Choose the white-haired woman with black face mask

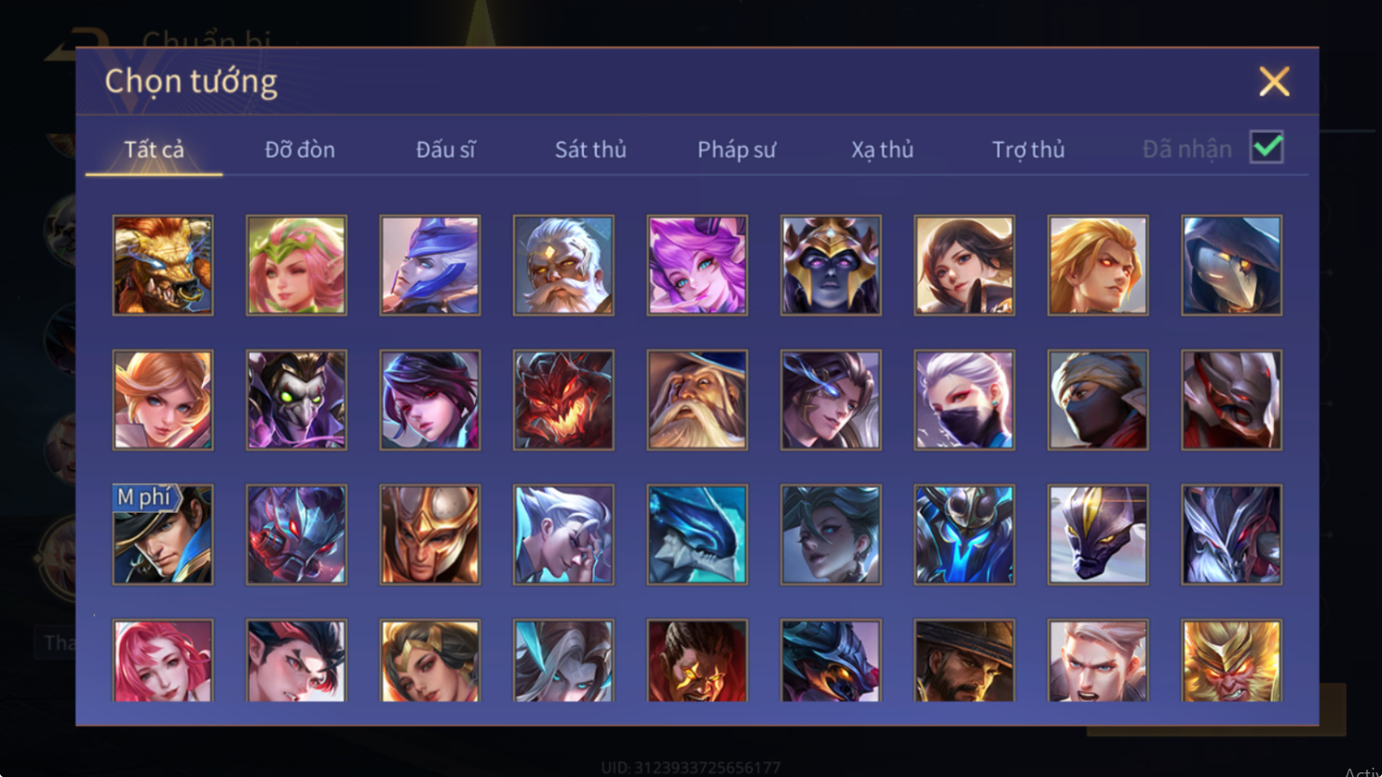(x=964, y=400)
